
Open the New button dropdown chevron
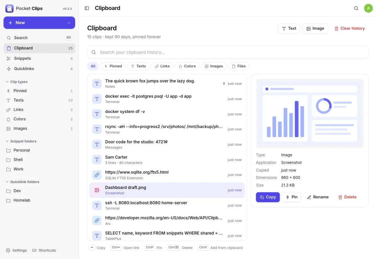pyautogui.click(x=69, y=23)
